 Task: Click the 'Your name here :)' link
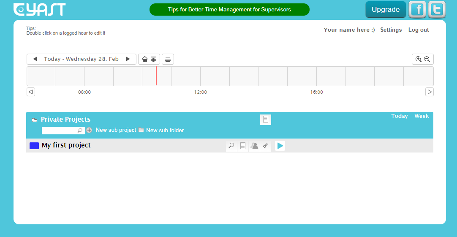(x=349, y=30)
